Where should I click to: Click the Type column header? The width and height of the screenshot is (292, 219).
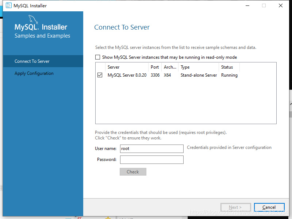199,67
